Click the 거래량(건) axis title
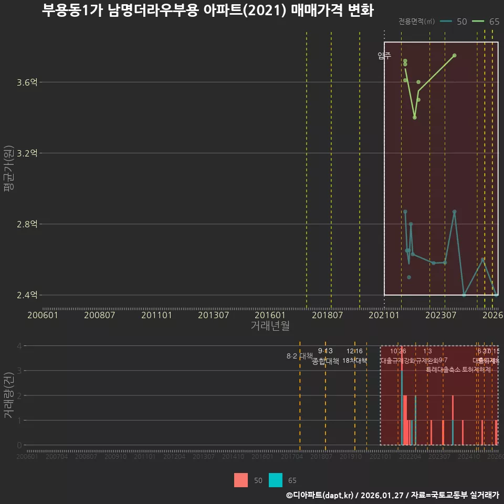Image resolution: width=504 pixels, height=504 pixels. click(9, 395)
